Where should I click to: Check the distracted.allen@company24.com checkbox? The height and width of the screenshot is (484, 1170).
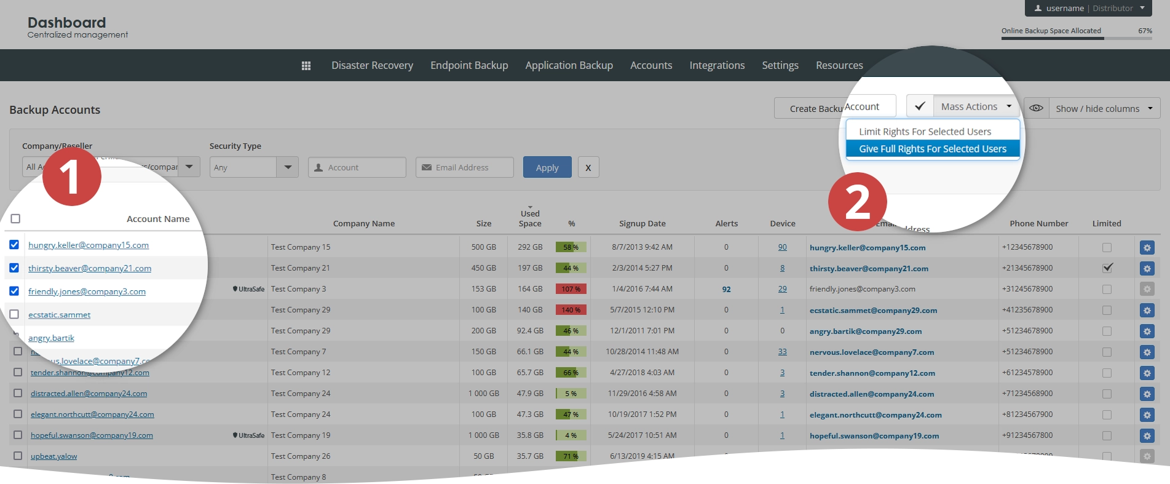pos(18,394)
